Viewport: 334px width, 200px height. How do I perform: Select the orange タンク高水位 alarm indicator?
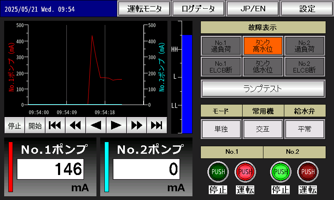pos(263,46)
